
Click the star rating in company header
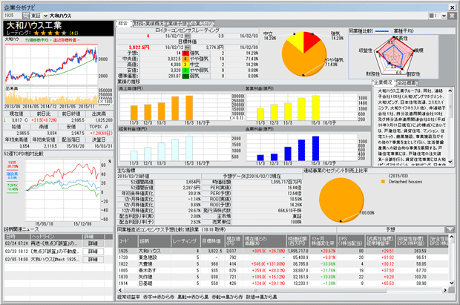(50, 33)
